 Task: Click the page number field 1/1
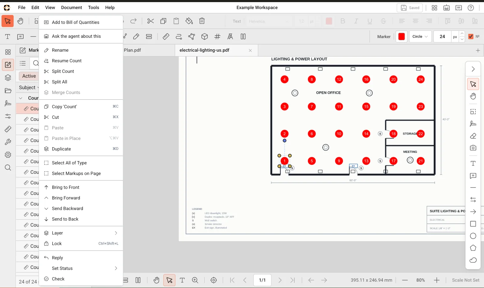click(x=262, y=280)
